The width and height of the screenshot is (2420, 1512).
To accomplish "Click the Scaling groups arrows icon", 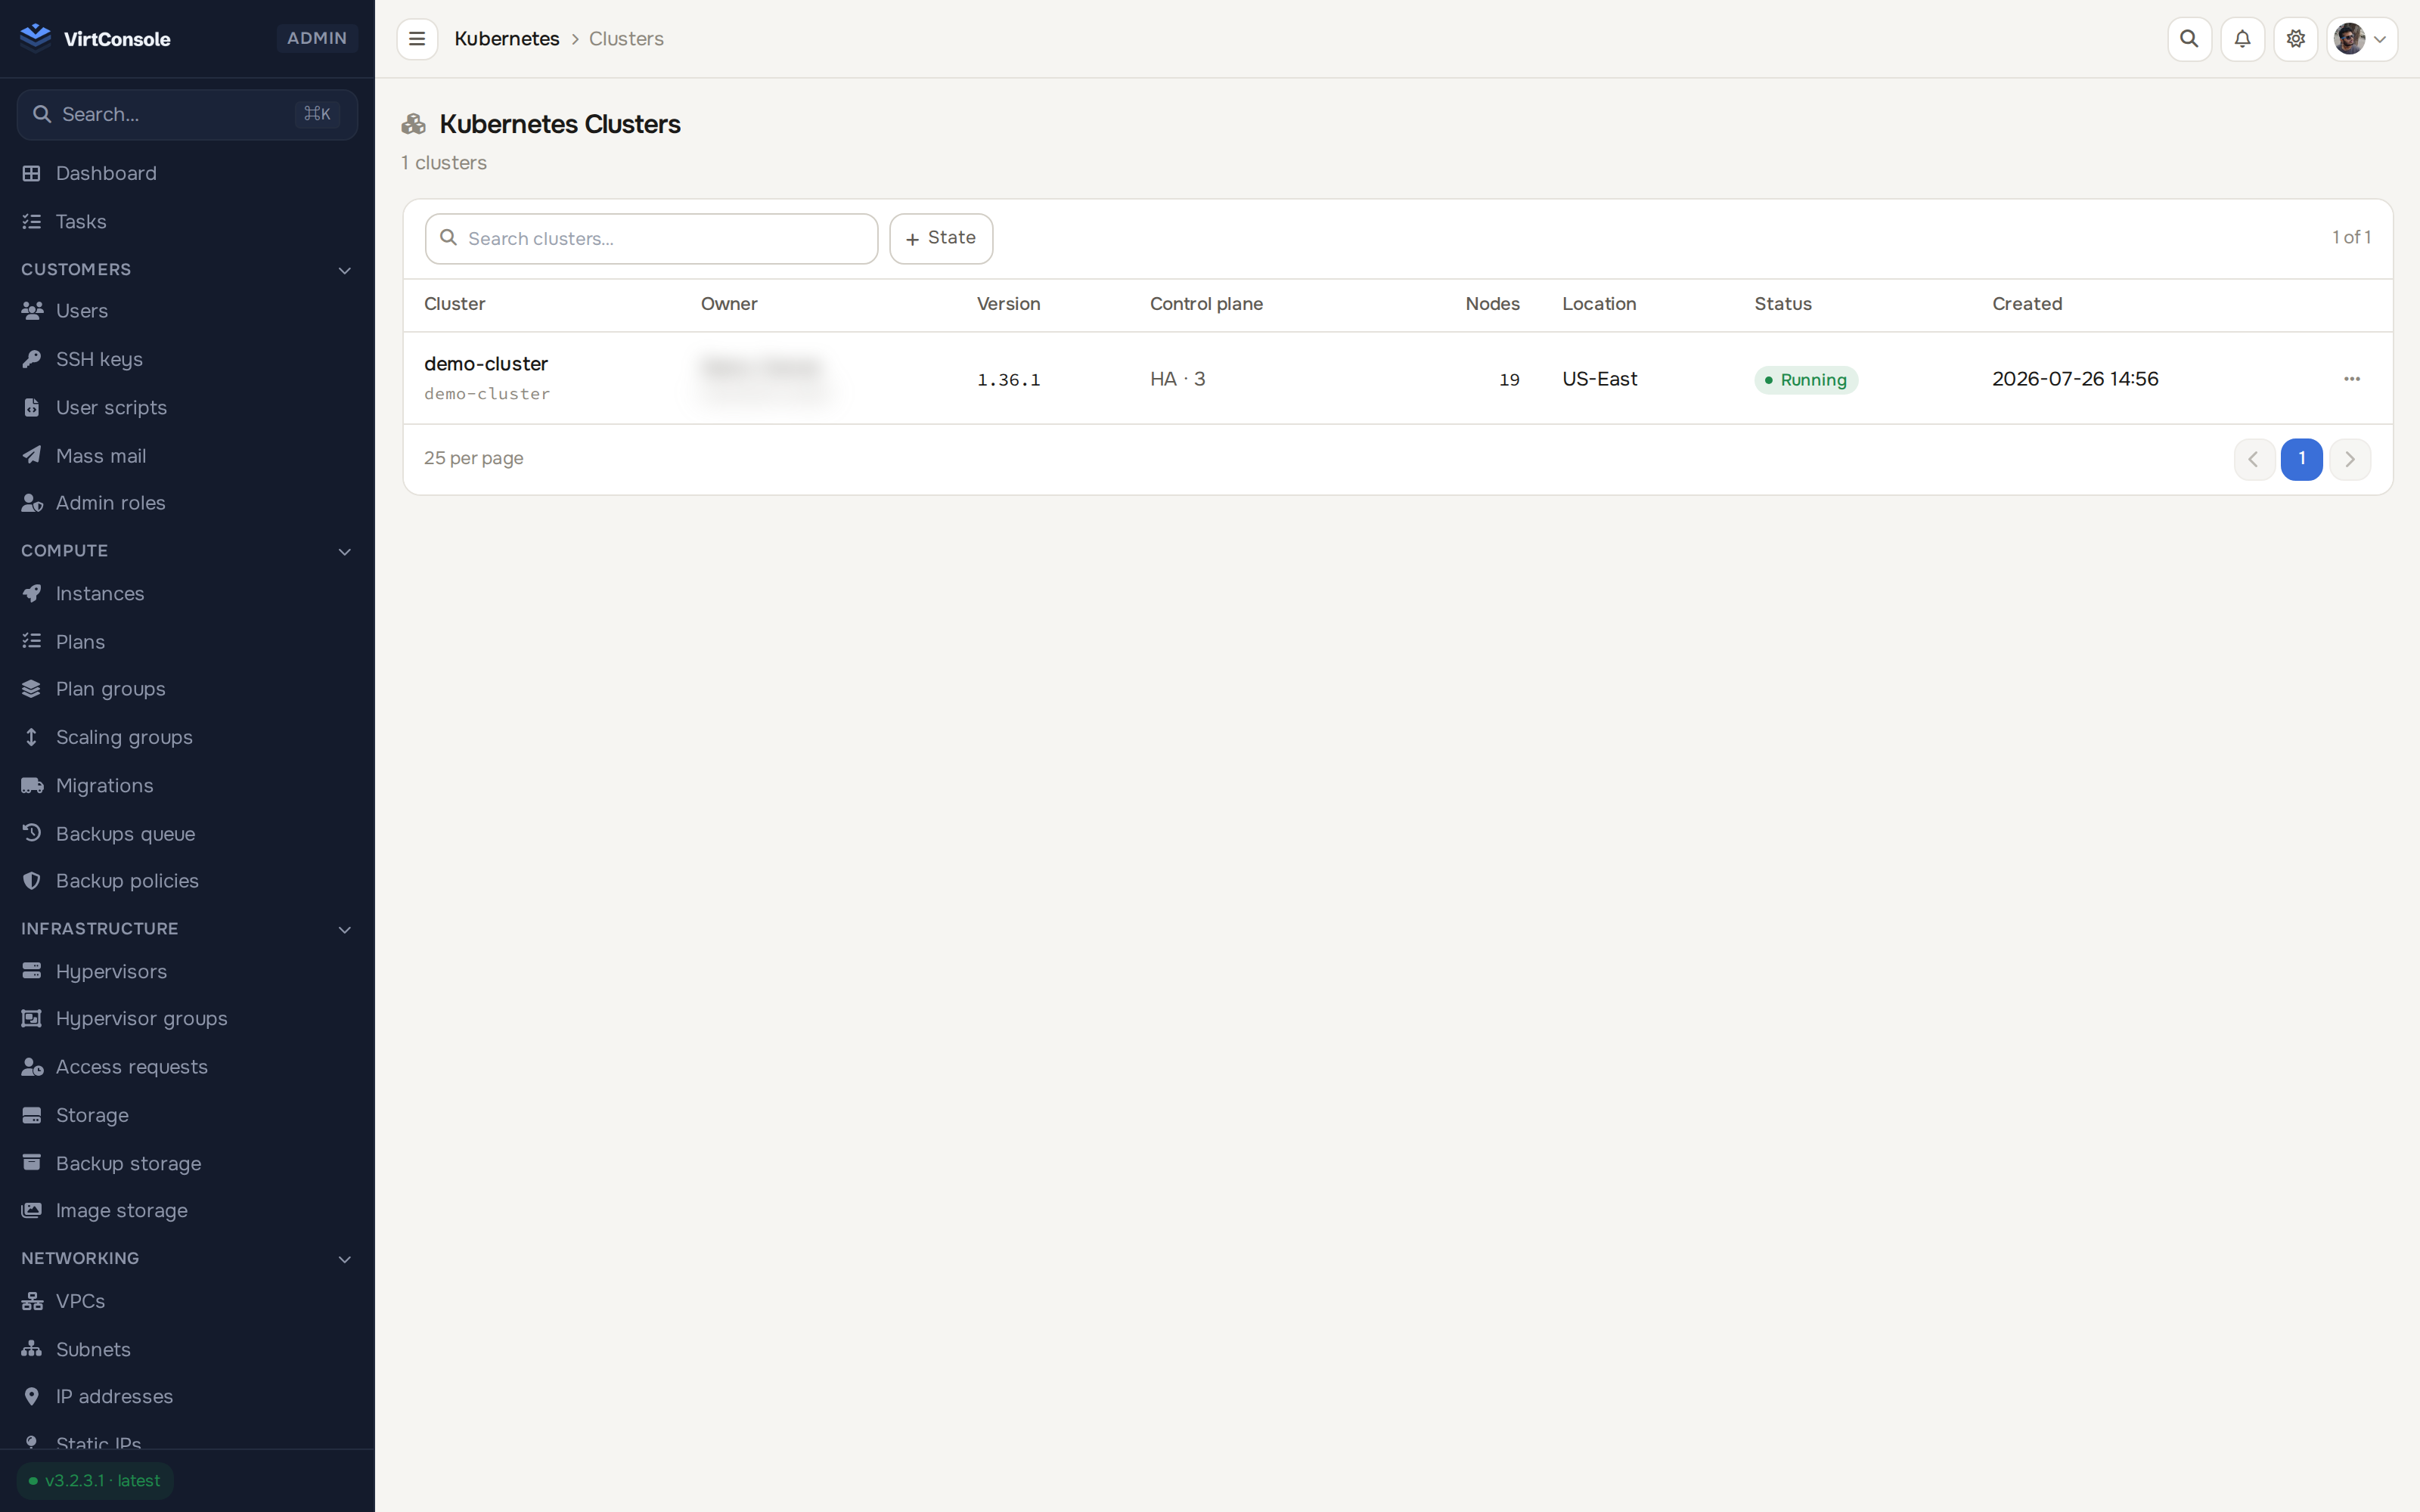I will (32, 737).
